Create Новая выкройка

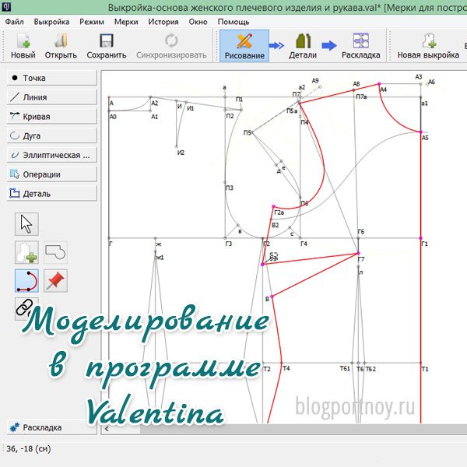click(428, 46)
